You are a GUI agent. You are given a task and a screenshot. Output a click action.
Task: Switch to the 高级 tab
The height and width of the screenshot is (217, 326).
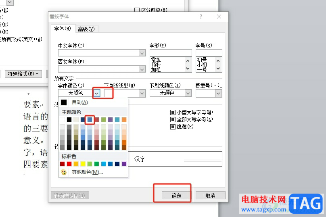pos(86,29)
